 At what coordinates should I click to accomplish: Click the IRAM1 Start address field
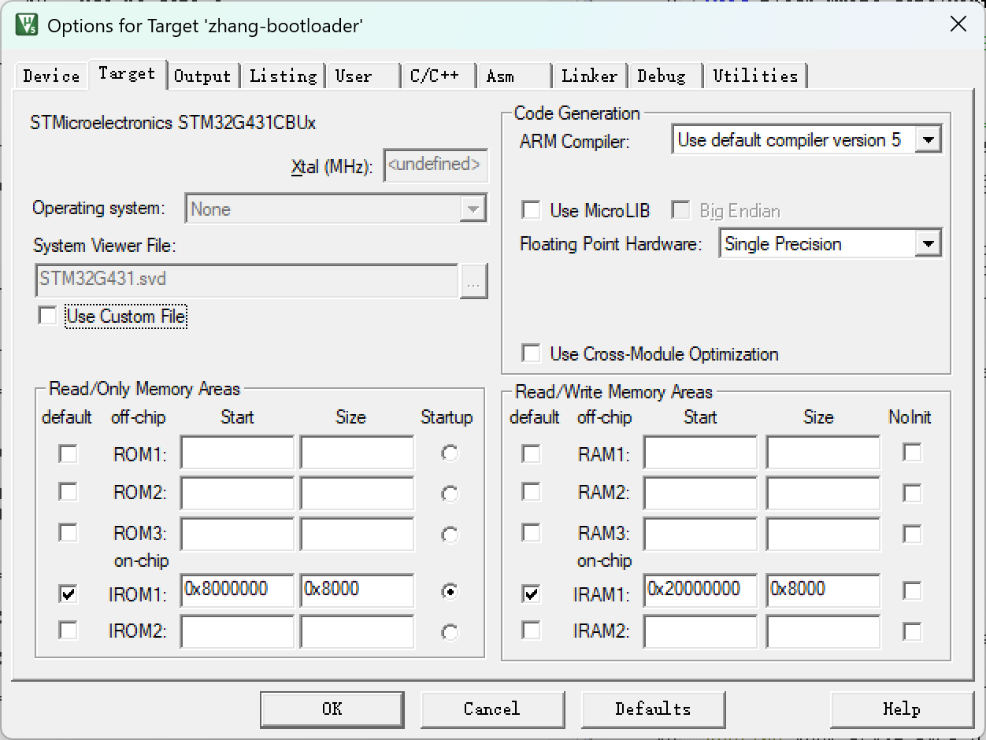(700, 590)
